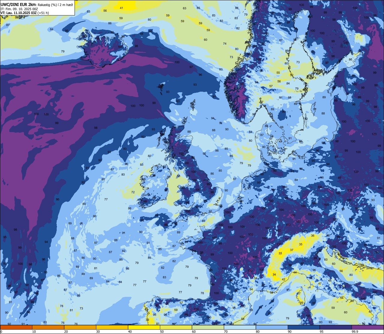Click the pale green 60–70% legend swatch
Viewport: 384px width, 334px height.
point(208,327)
